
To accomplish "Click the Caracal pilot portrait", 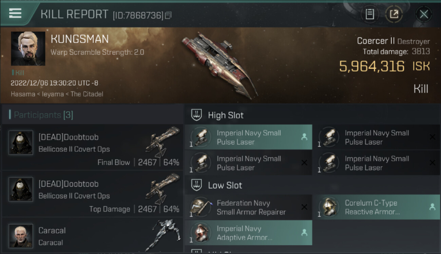I will pyautogui.click(x=21, y=236).
